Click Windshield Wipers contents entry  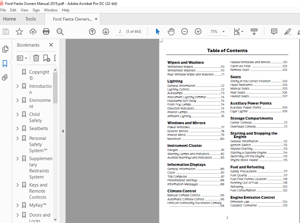195,67
